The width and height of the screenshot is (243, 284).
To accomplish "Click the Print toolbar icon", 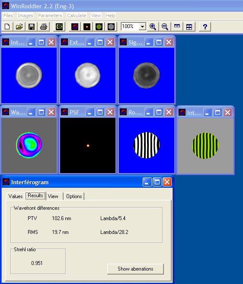I will click(x=44, y=27).
